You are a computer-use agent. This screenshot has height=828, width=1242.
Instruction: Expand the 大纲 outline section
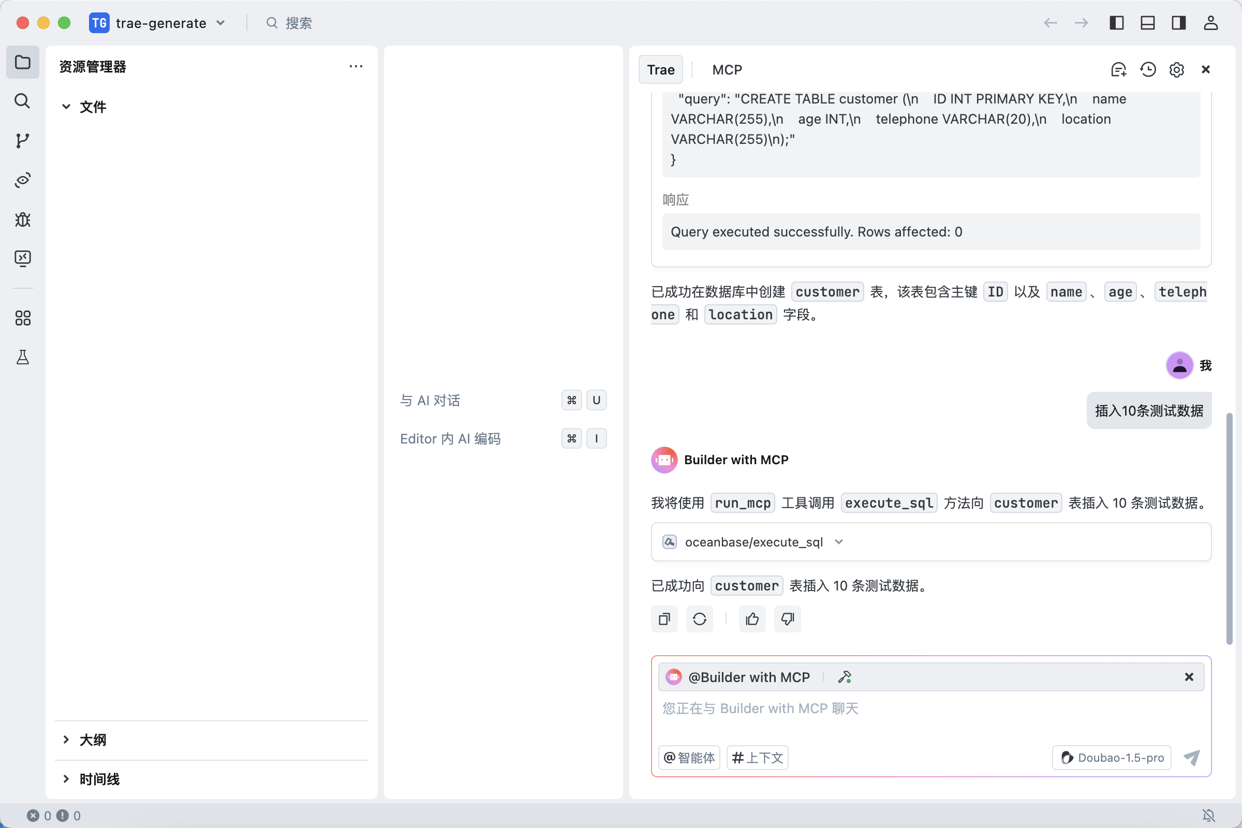(93, 740)
